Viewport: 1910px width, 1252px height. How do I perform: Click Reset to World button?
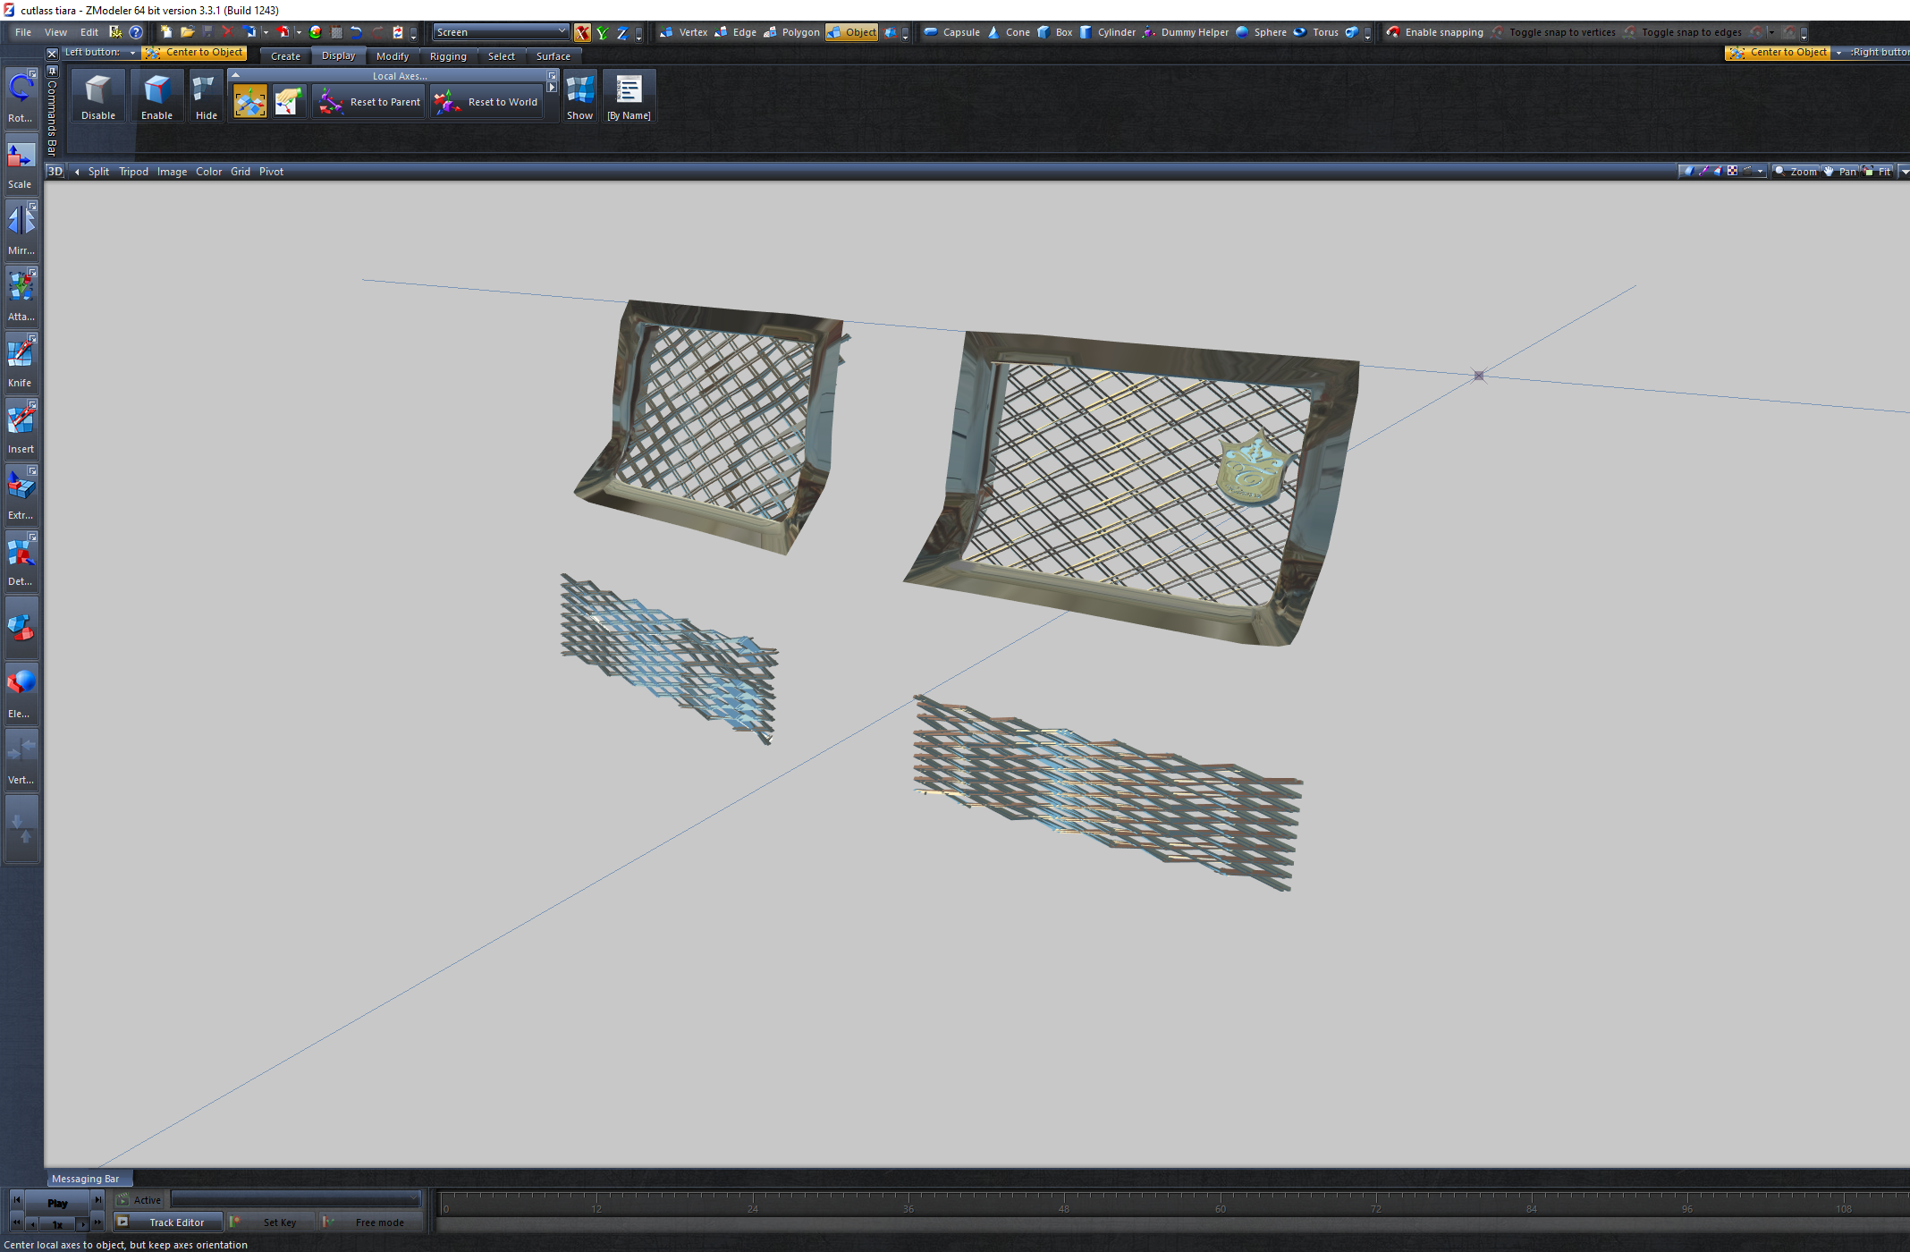486,102
